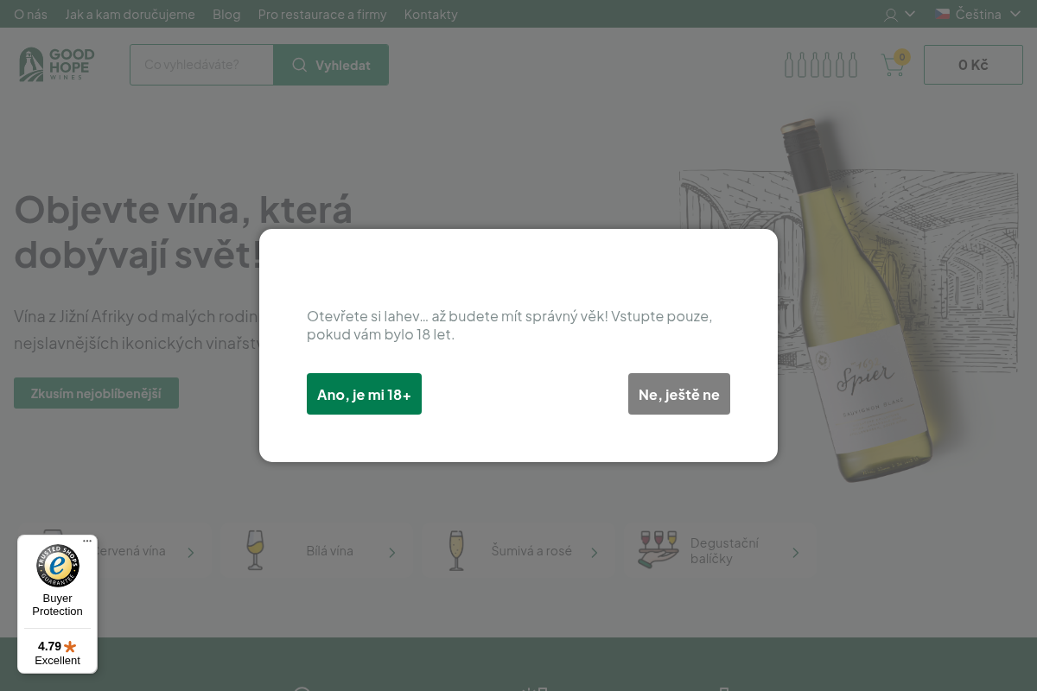Expand the "Šumivá a rosé" chevron
The image size is (1037, 691).
pyautogui.click(x=595, y=552)
